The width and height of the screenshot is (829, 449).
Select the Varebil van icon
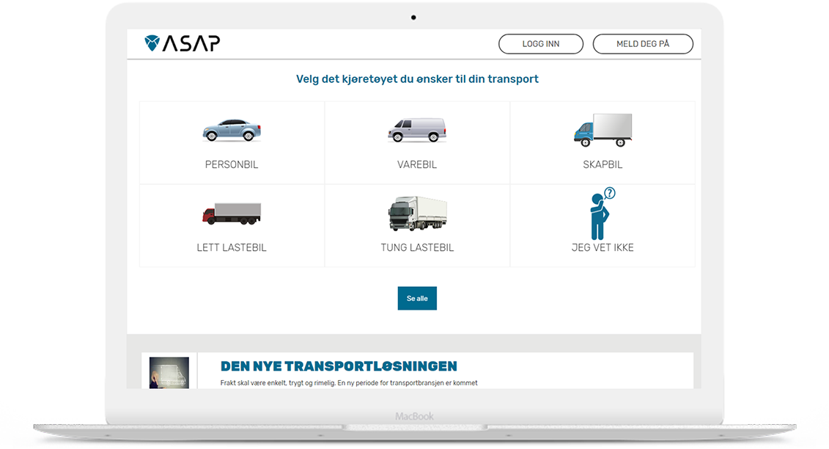coord(417,129)
